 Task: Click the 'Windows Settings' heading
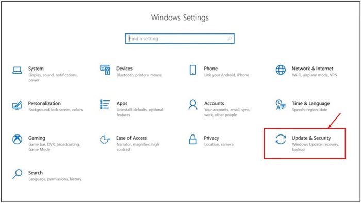(180, 18)
